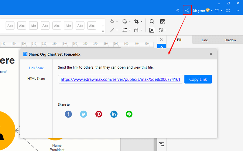Switch to the Line tab
This screenshot has height=151, width=243.
point(205,40)
